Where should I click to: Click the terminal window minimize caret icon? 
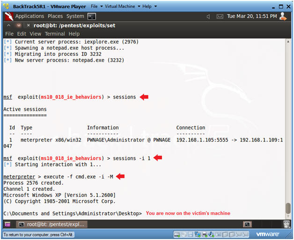(x=8, y=25)
